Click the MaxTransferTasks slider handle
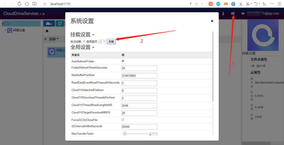 point(125,134)
